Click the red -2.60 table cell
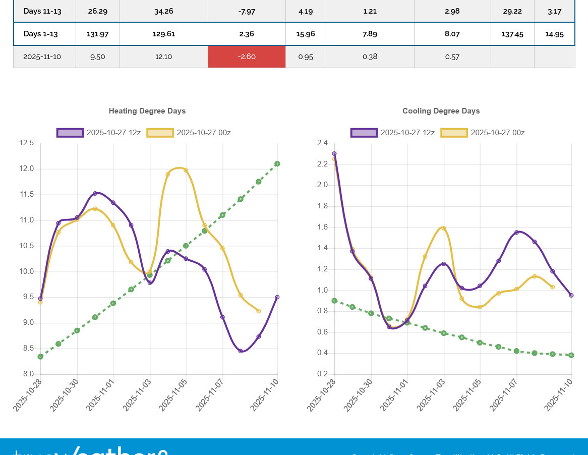Image resolution: width=588 pixels, height=455 pixels. 247,56
